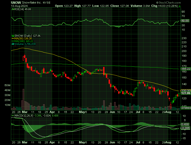Click the 200 price axis label

pyautogui.click(x=184, y=51)
